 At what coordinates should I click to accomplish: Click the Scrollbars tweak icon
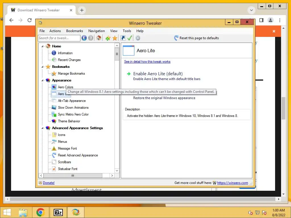point(54,162)
